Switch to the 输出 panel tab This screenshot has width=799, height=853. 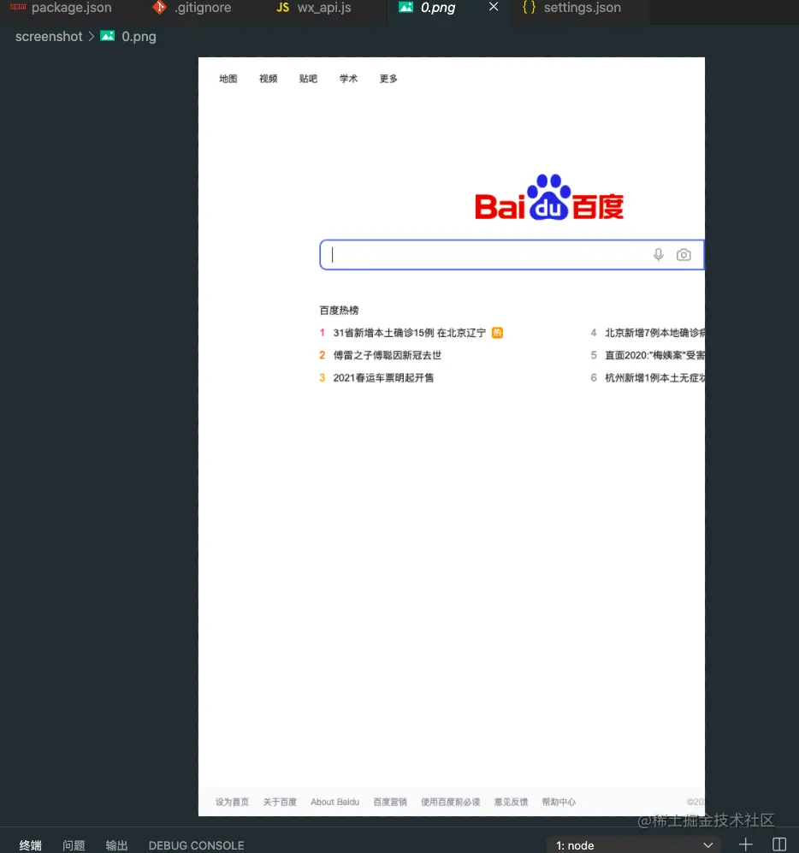point(116,845)
